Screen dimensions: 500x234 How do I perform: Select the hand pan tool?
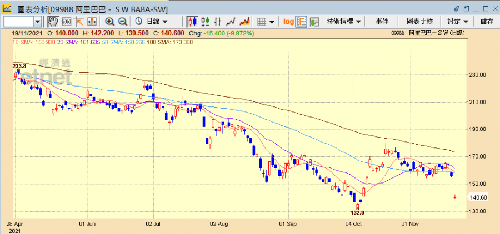53,22
